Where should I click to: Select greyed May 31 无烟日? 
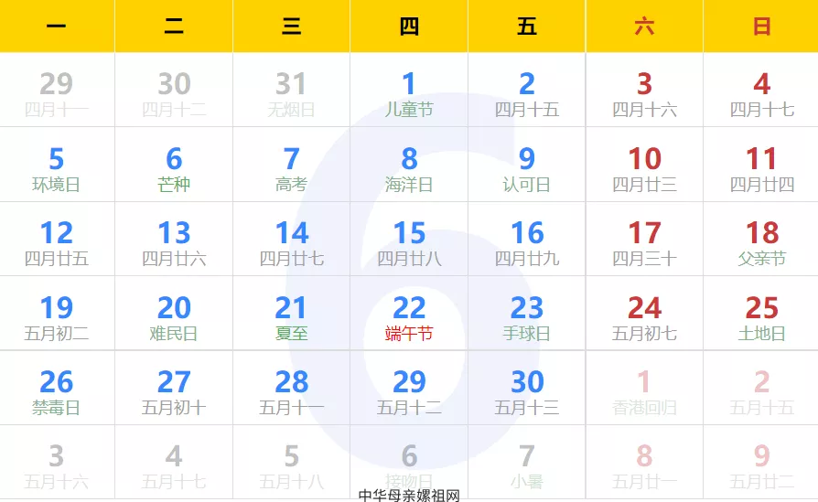point(291,90)
